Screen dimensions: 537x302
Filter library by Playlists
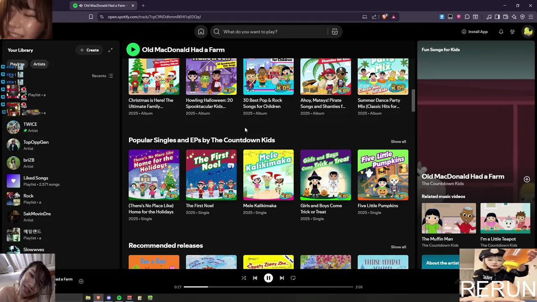click(x=17, y=64)
